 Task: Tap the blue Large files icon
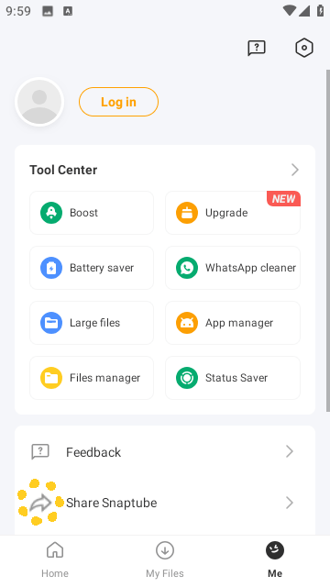(x=51, y=323)
